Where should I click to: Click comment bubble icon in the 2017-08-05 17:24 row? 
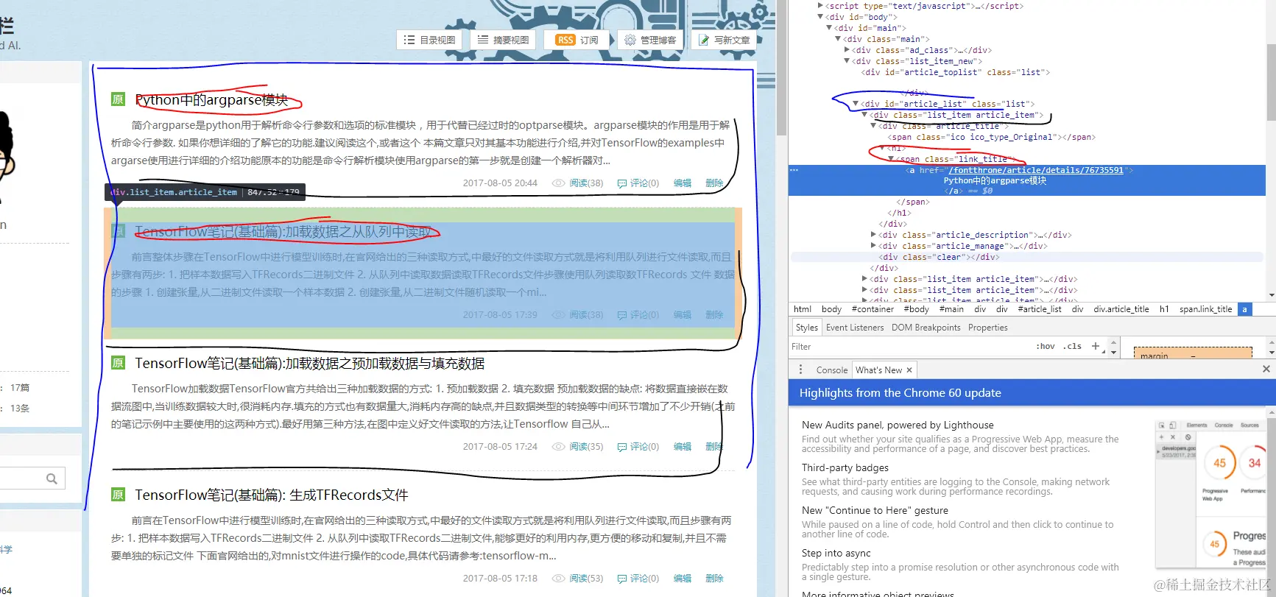(x=622, y=447)
